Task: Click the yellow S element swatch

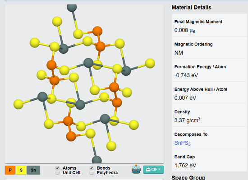Action: 21,170
